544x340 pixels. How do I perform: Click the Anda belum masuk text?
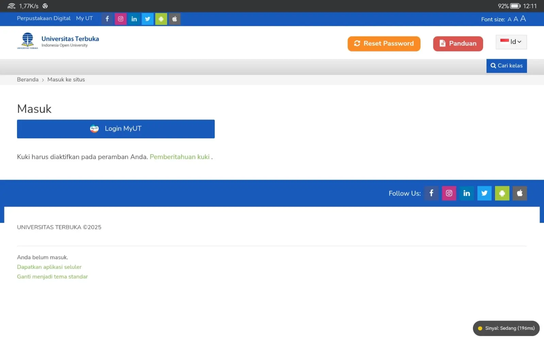pos(43,257)
